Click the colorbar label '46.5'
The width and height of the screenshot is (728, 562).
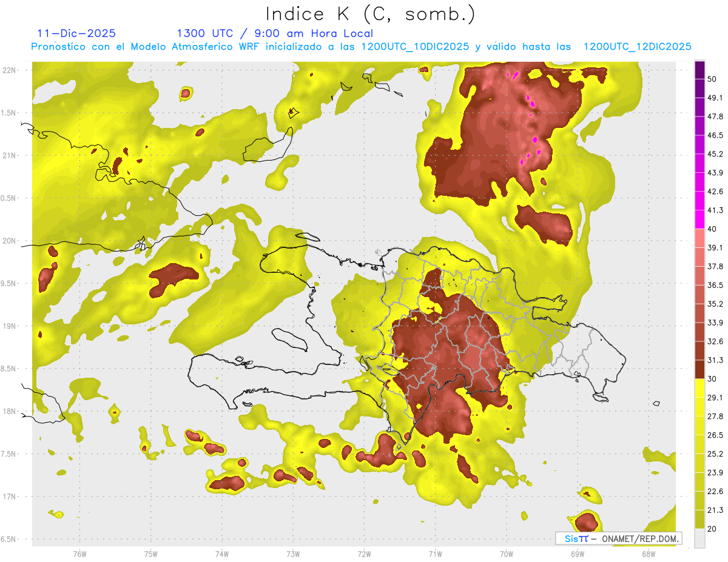coord(715,135)
